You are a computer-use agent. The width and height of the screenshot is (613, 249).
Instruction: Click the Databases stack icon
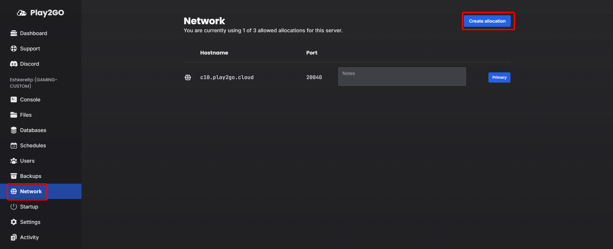coord(14,130)
